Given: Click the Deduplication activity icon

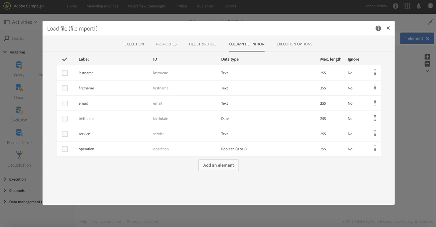Looking at the screenshot, I should [x=19, y=155].
